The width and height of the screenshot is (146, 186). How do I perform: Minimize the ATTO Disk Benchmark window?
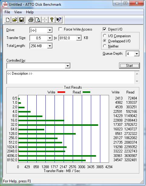(117, 3)
